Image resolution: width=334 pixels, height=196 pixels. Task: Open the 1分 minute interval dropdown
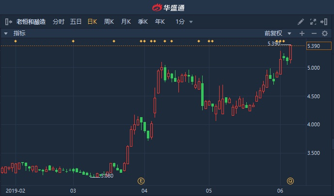tap(184, 22)
